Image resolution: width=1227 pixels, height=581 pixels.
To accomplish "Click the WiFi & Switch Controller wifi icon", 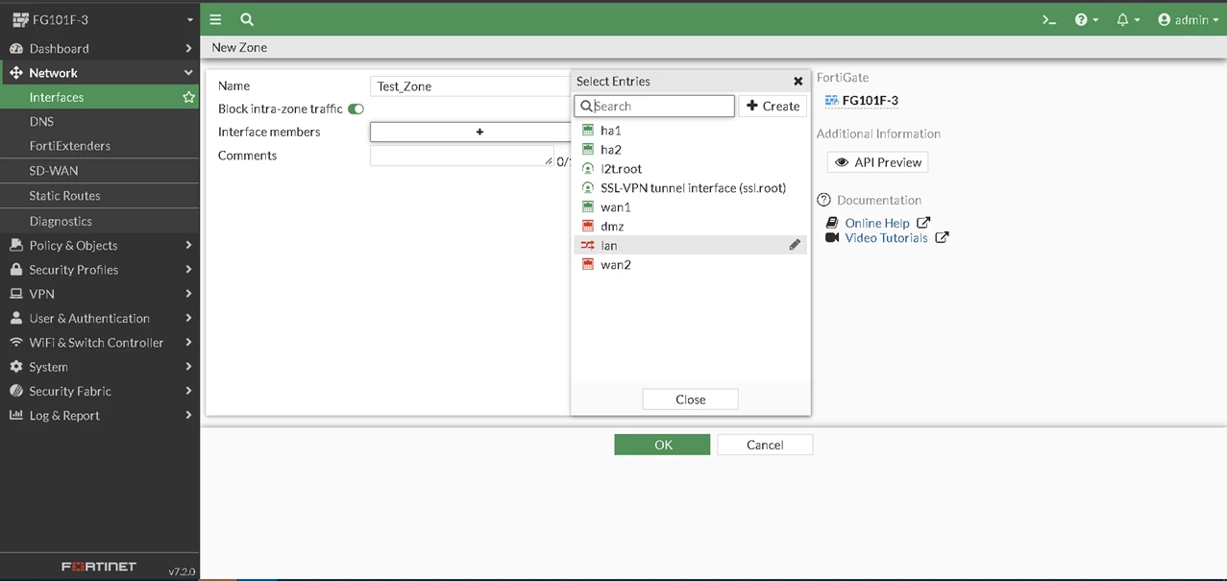I will (x=15, y=343).
